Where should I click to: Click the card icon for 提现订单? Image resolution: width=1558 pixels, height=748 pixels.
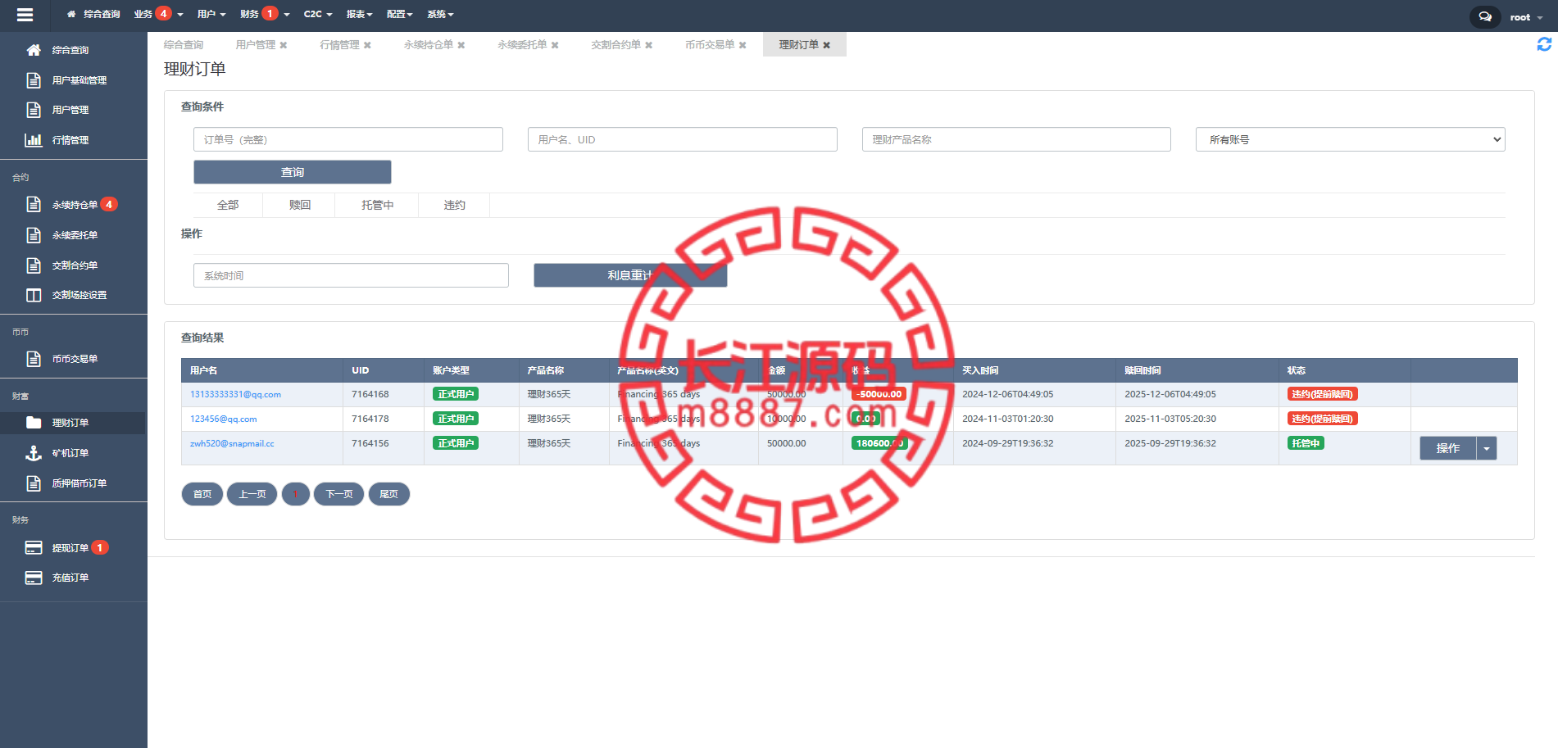point(34,547)
